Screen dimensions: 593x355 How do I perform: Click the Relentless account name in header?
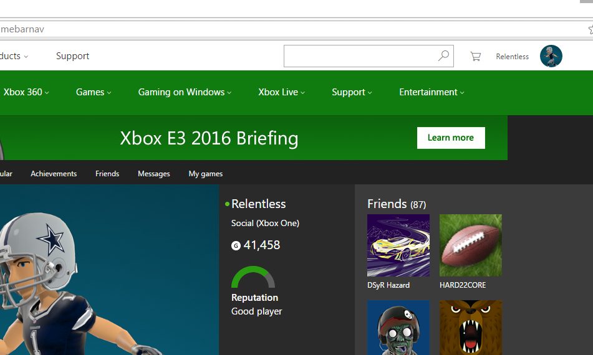(512, 57)
